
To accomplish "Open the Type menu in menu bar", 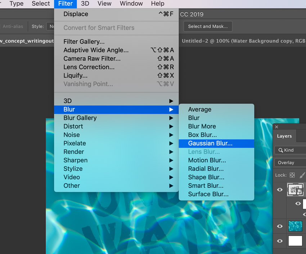I will (17, 4).
